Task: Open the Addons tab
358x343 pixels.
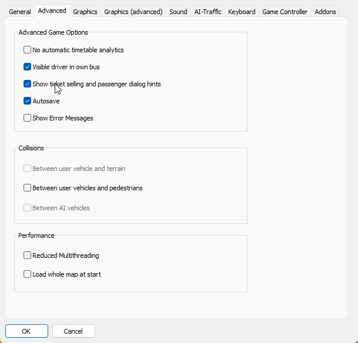Action: click(x=325, y=12)
